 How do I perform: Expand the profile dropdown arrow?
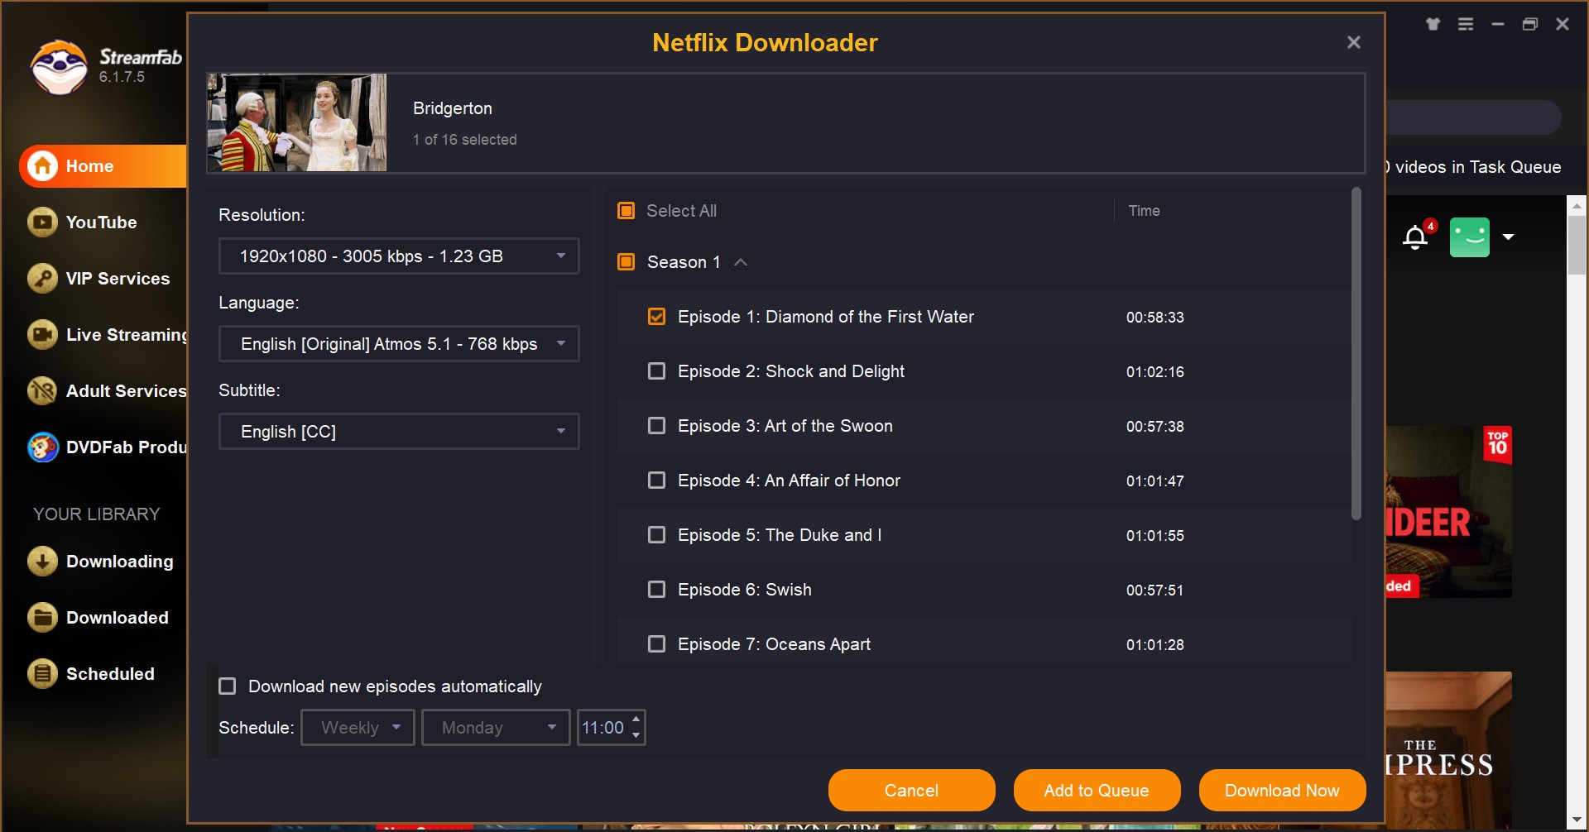[x=1508, y=237]
